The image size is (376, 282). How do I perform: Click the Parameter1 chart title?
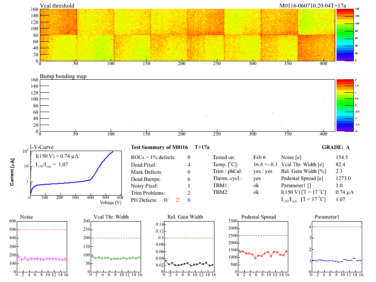[326, 217]
